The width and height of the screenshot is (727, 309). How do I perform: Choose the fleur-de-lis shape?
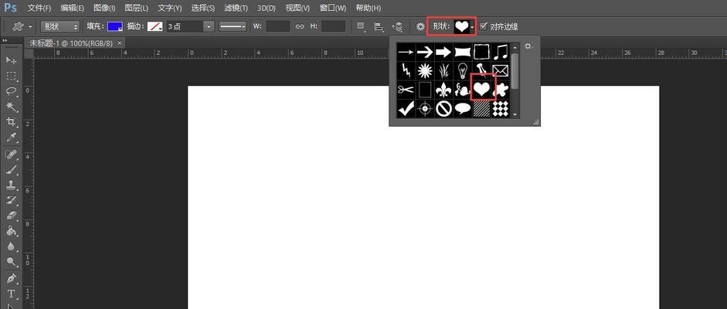point(443,90)
